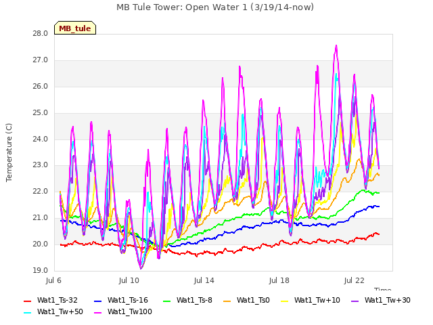
Task: Click the 26.0 y-axis tick label
Action: (40, 87)
